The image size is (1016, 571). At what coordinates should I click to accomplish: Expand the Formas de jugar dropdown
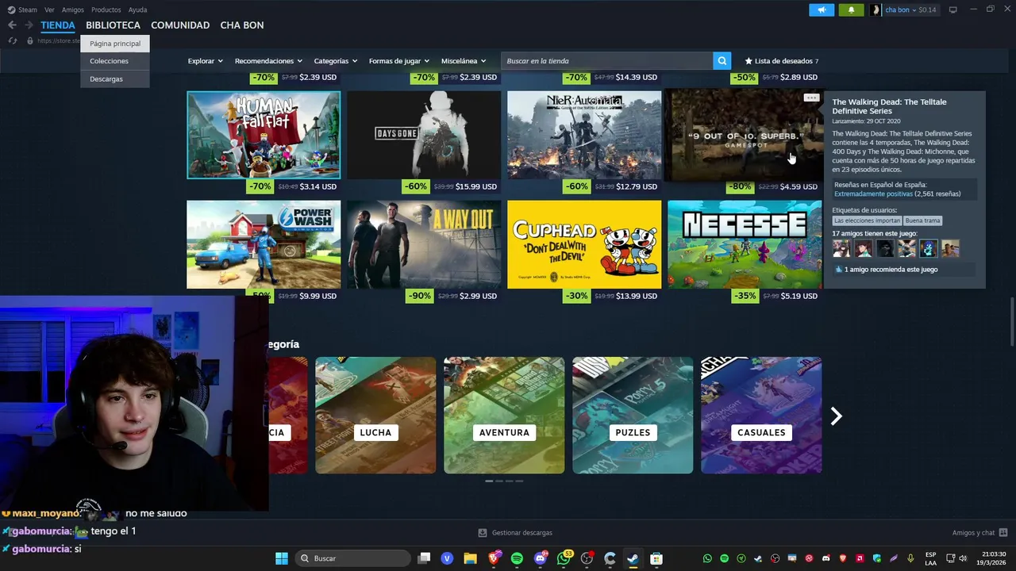click(x=398, y=61)
